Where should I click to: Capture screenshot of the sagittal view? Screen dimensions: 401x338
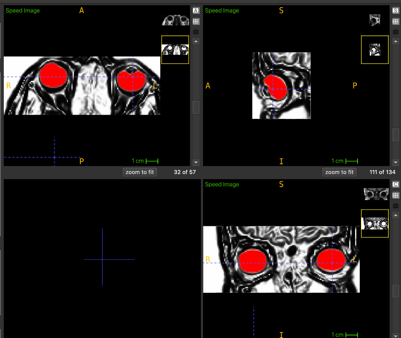click(x=395, y=32)
